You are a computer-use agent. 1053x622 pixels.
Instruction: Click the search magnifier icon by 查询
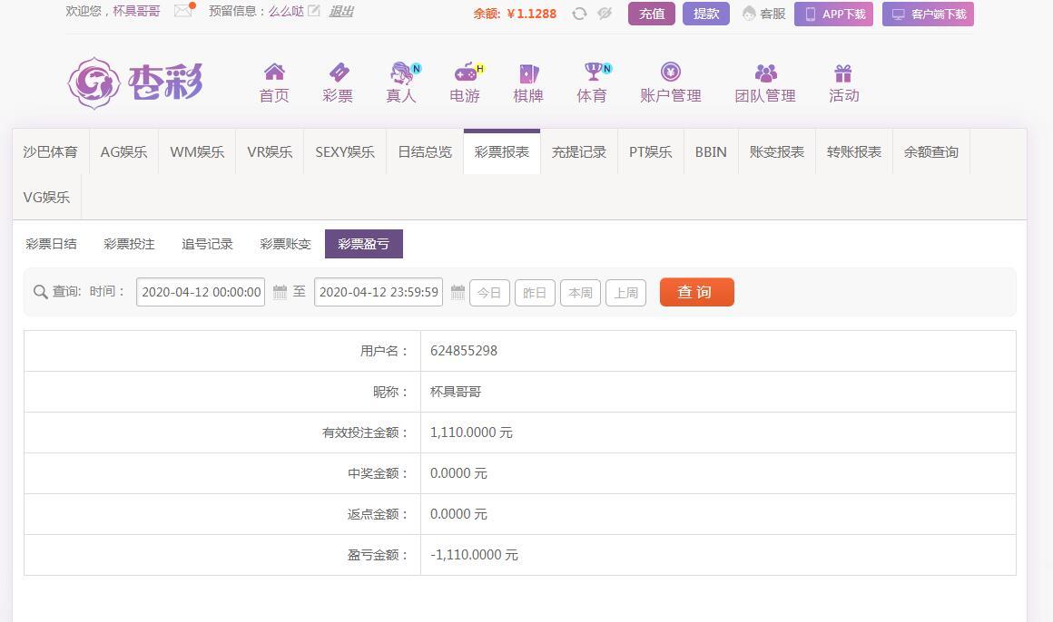coord(40,292)
